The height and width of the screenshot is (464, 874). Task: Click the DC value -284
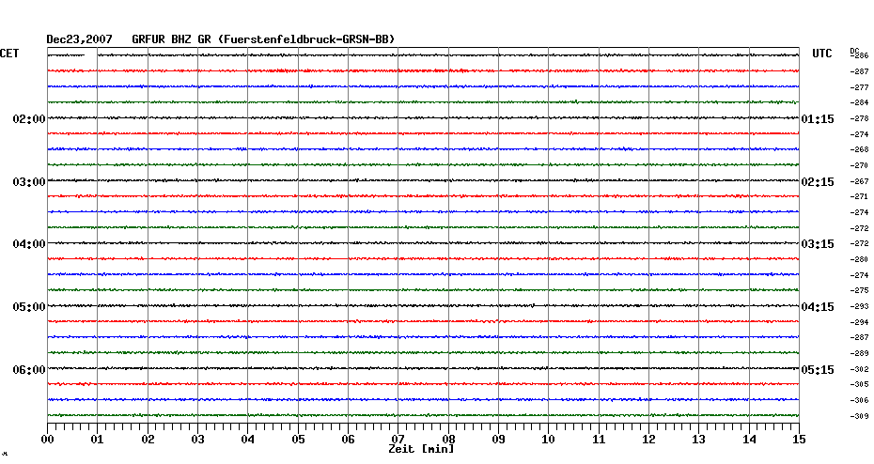[x=860, y=102]
